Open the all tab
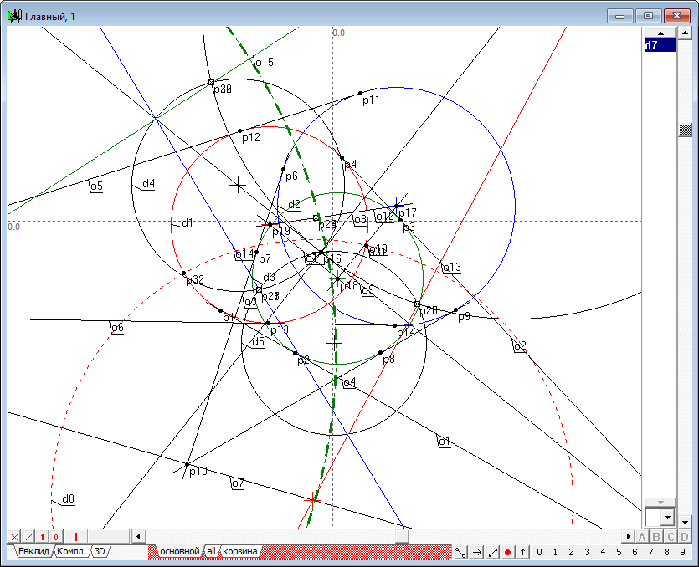The height and width of the screenshot is (567, 699). (211, 551)
